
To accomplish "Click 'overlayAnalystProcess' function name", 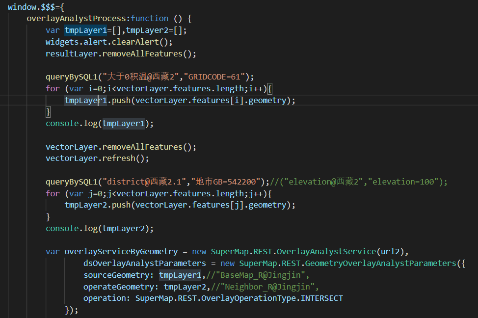I will click(76, 19).
